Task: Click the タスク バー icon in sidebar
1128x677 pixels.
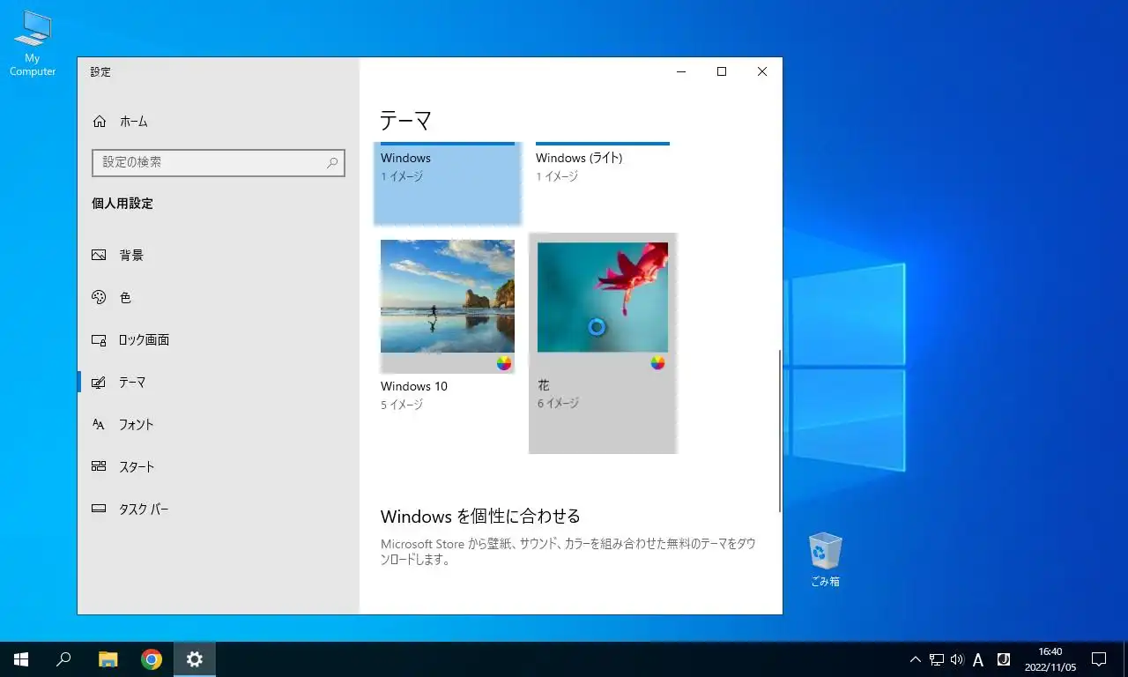Action: click(99, 510)
